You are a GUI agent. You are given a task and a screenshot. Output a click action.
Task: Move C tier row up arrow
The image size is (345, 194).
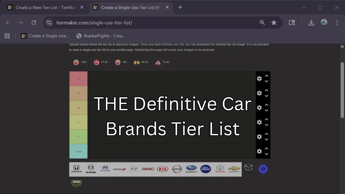266,119
